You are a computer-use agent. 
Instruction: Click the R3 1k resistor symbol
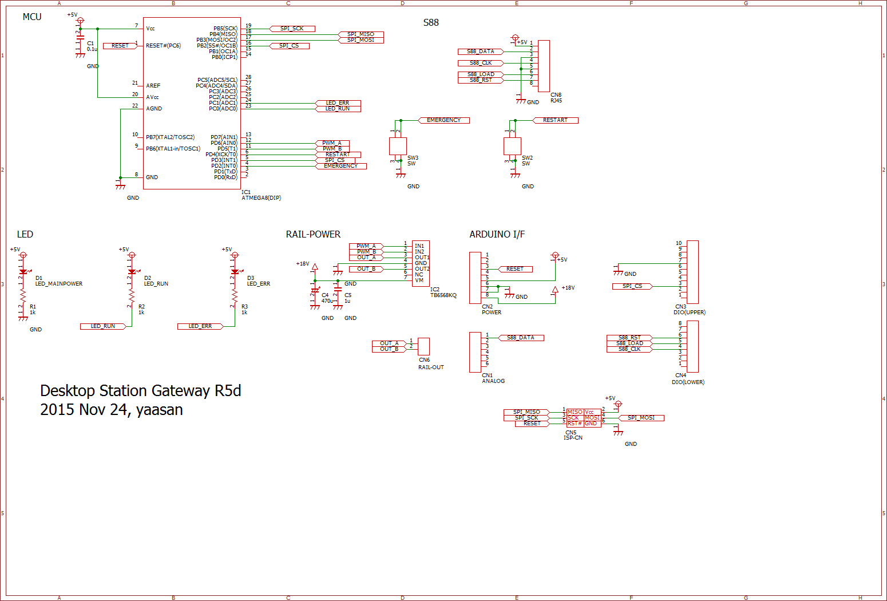pyautogui.click(x=235, y=296)
